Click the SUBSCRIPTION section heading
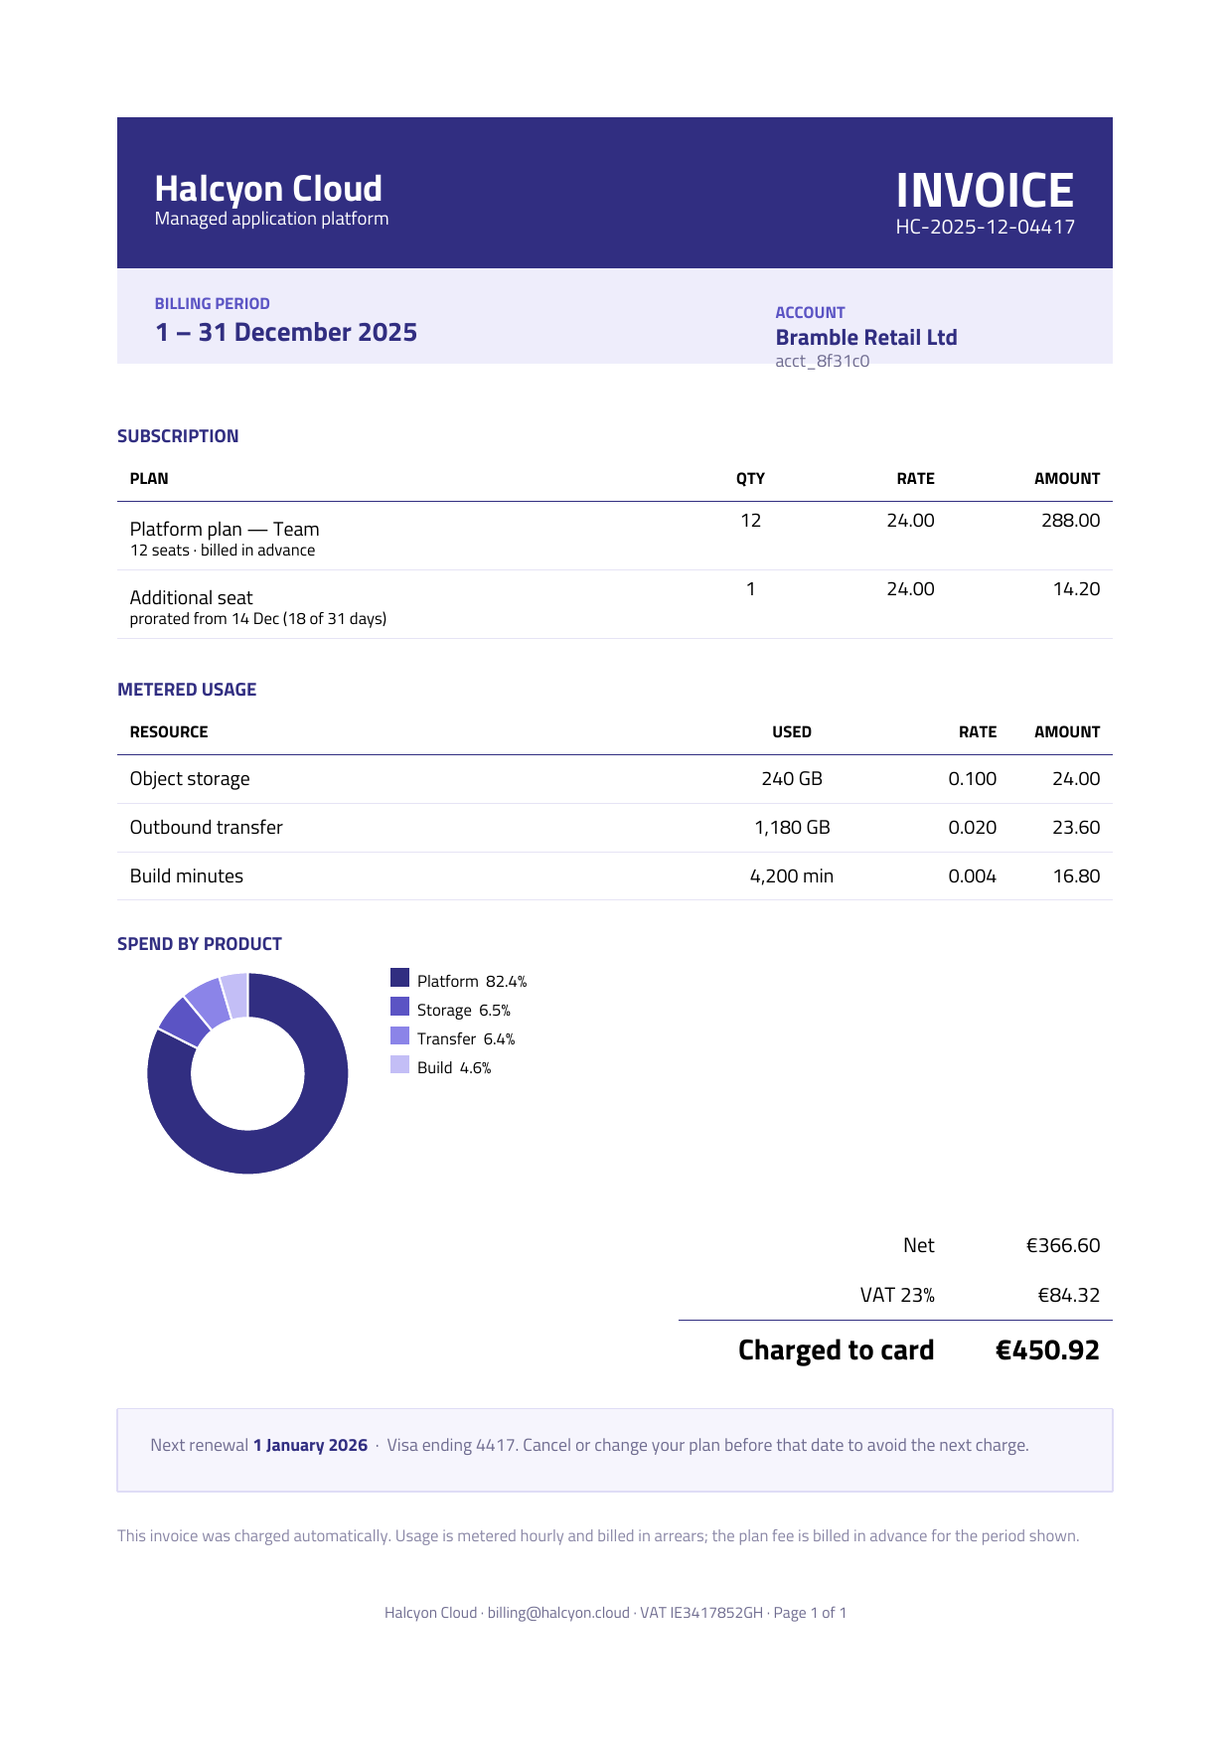Viewport: 1232px width, 1744px height. [178, 436]
